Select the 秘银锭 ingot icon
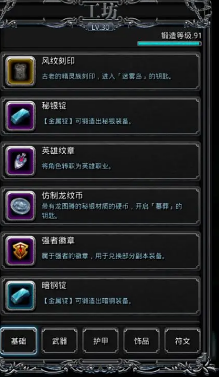This screenshot has height=377, width=219. [x=21, y=116]
